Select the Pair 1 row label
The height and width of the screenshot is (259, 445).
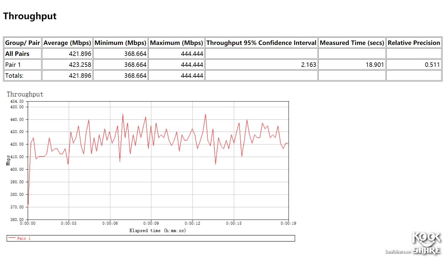click(11, 64)
